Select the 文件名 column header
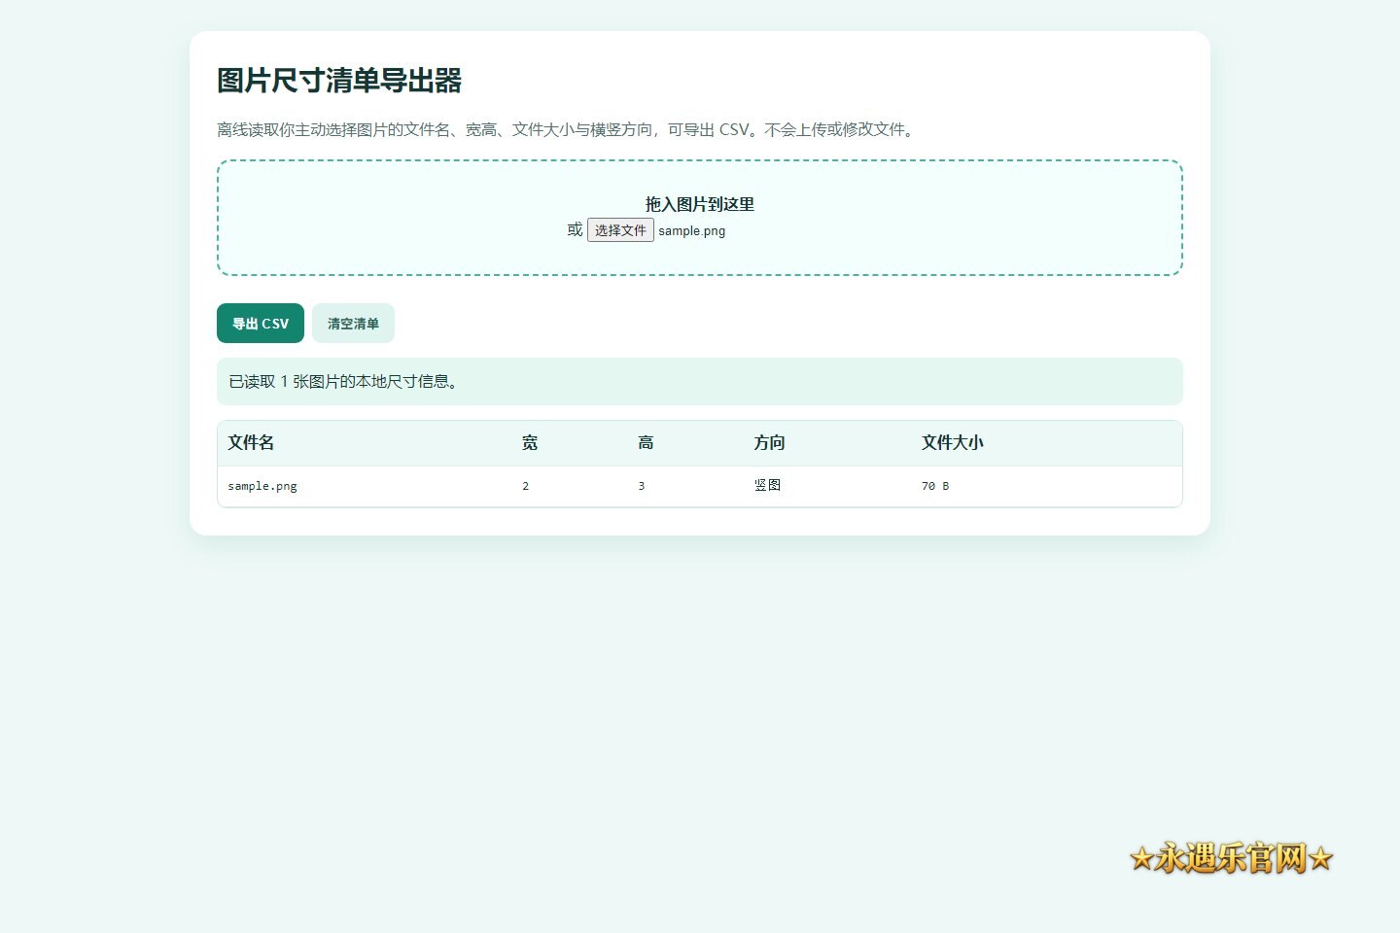This screenshot has height=933, width=1400. (x=251, y=443)
